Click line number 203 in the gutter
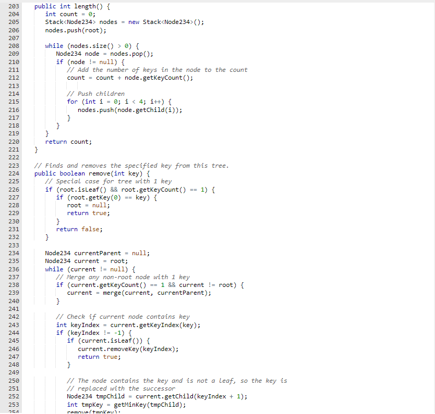This screenshot has height=414, width=435. [x=14, y=6]
